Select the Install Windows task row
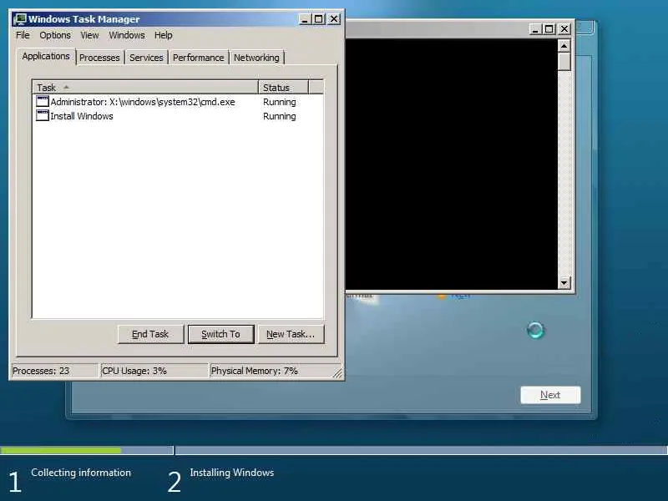 178,116
